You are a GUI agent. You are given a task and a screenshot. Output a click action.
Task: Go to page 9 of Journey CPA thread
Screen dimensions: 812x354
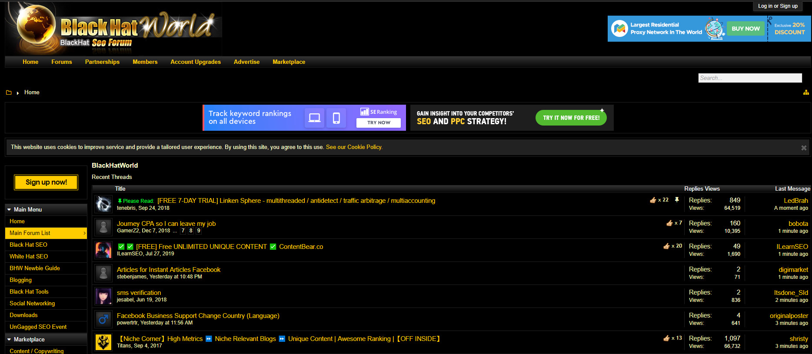(x=199, y=231)
